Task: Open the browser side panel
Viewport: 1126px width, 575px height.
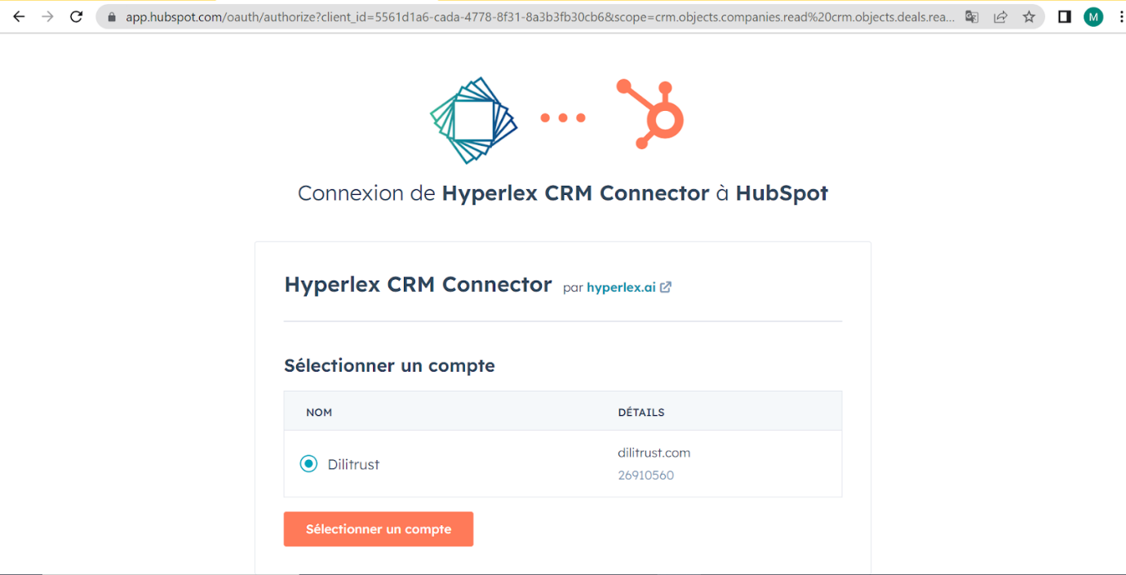Action: 1064,16
